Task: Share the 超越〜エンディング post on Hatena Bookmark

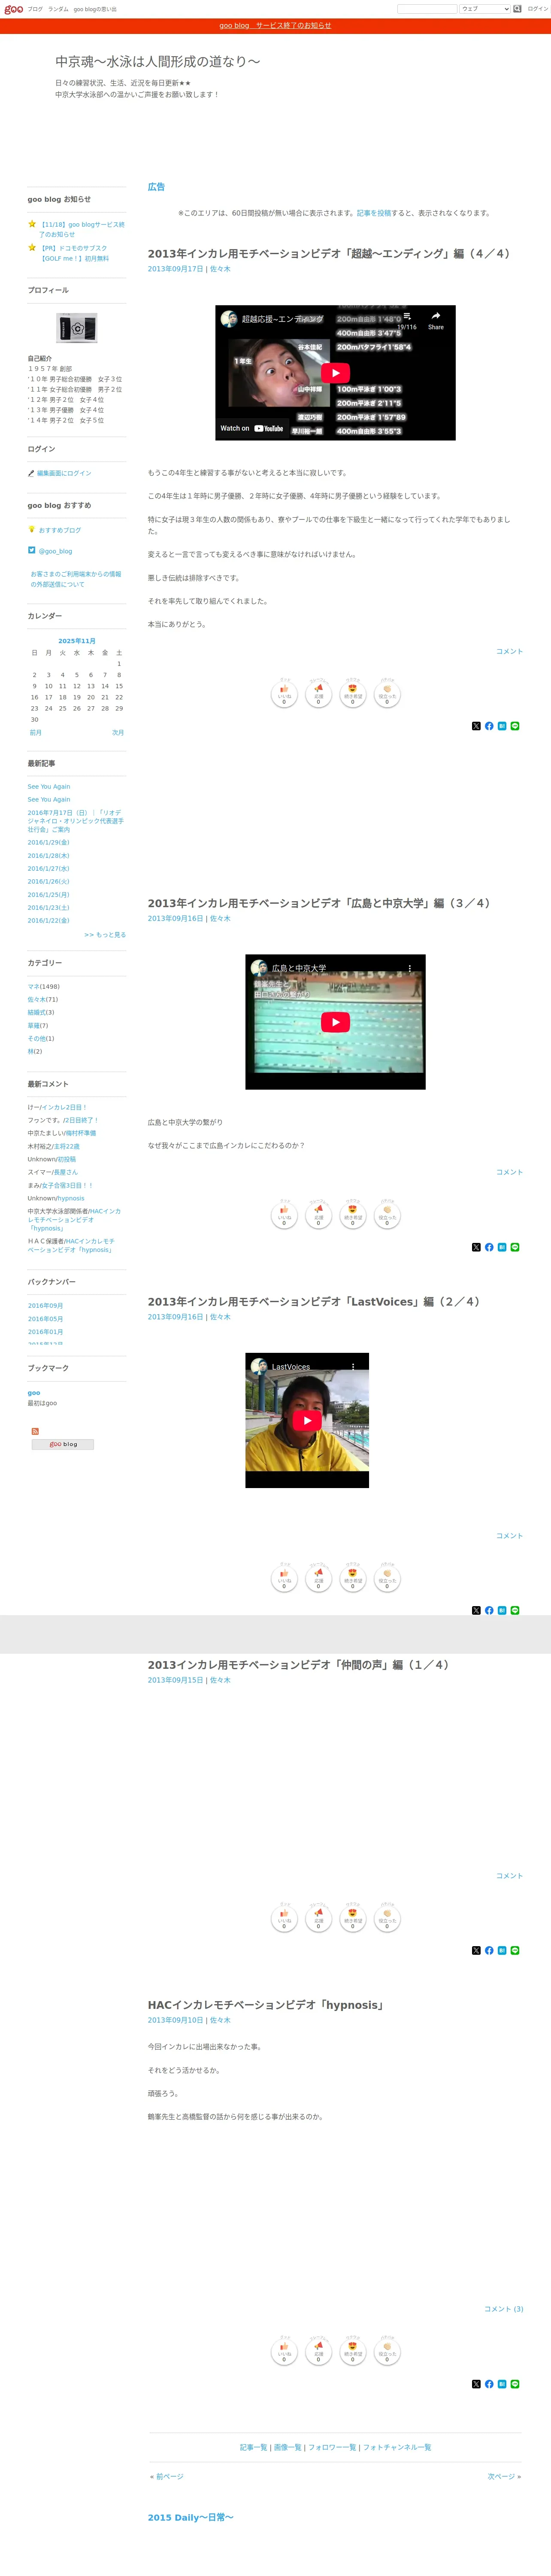Action: pos(502,726)
